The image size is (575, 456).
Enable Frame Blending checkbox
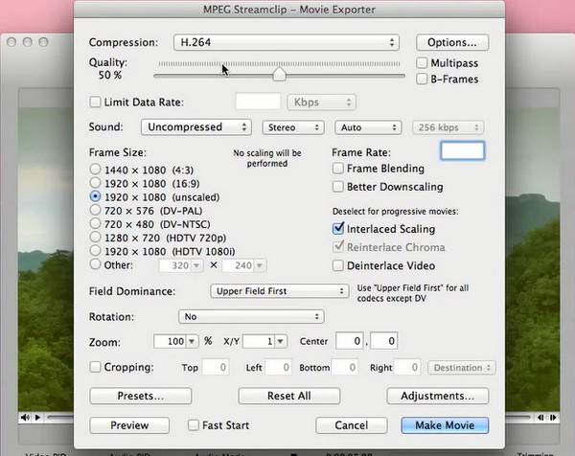coord(337,169)
